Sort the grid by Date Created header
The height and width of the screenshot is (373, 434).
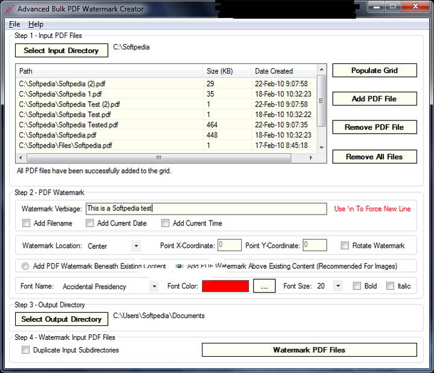coord(284,71)
